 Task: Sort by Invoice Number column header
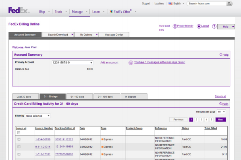44,128
